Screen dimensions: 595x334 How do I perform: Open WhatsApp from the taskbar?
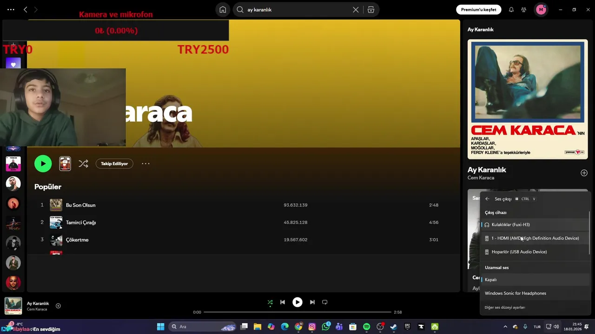pos(326,327)
